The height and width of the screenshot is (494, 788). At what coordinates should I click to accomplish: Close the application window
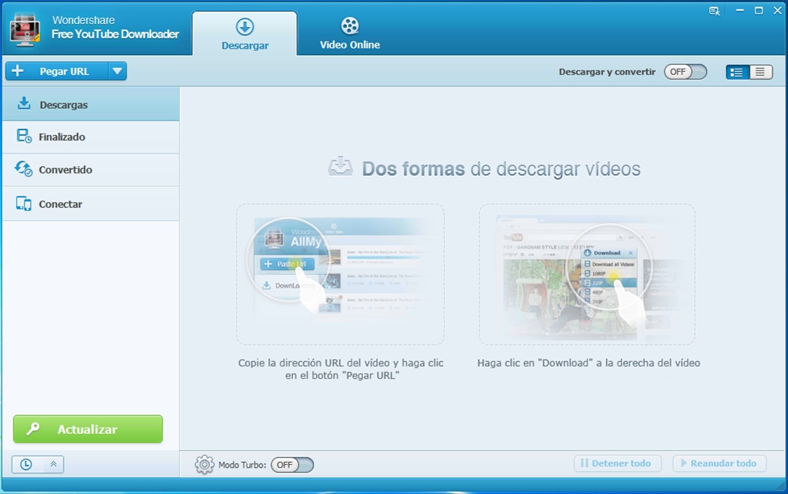(x=777, y=11)
